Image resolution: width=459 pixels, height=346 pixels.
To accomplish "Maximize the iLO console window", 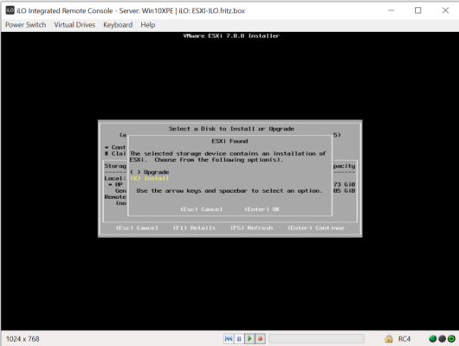I will point(418,10).
